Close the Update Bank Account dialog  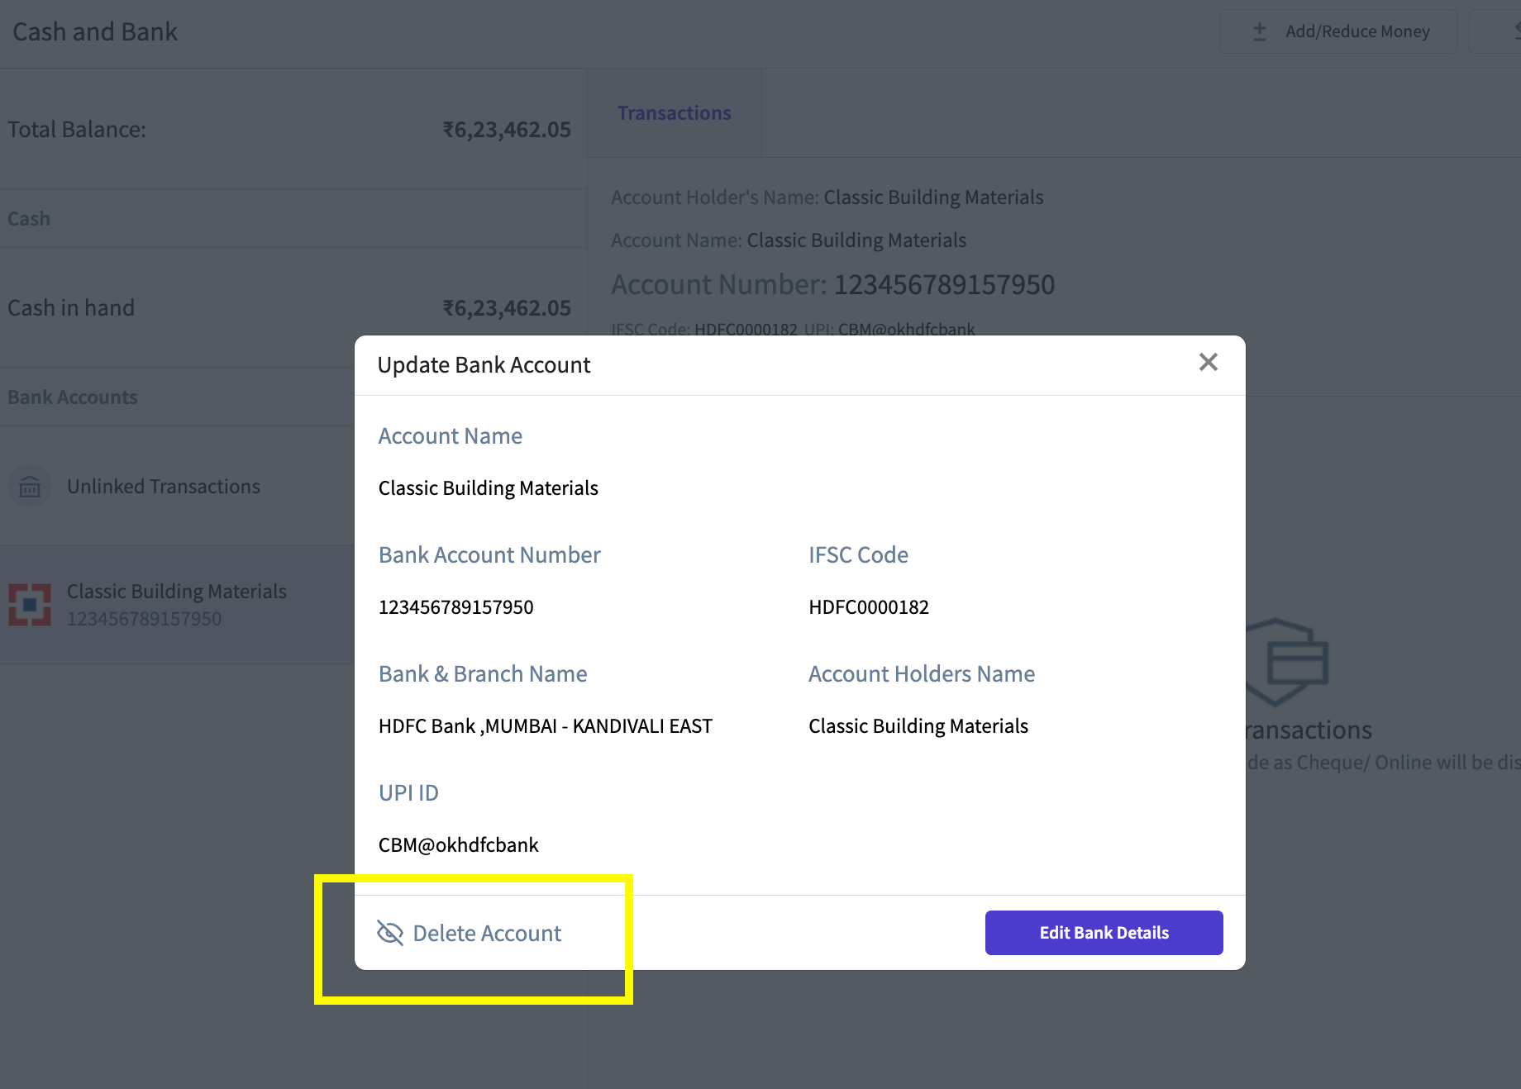(x=1208, y=362)
